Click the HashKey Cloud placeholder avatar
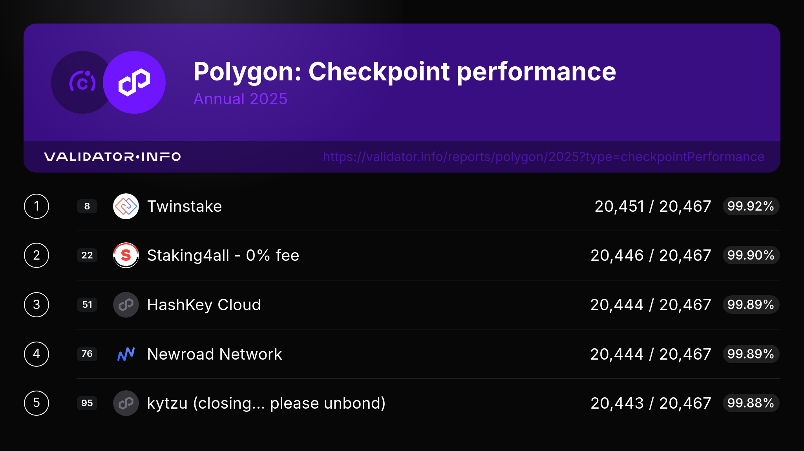The height and width of the screenshot is (451, 804). tap(126, 305)
